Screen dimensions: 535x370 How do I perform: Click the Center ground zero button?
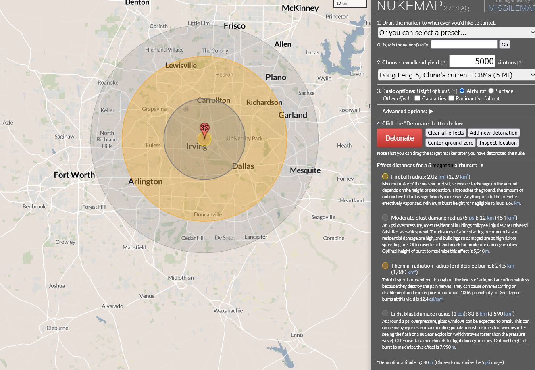[x=450, y=143]
